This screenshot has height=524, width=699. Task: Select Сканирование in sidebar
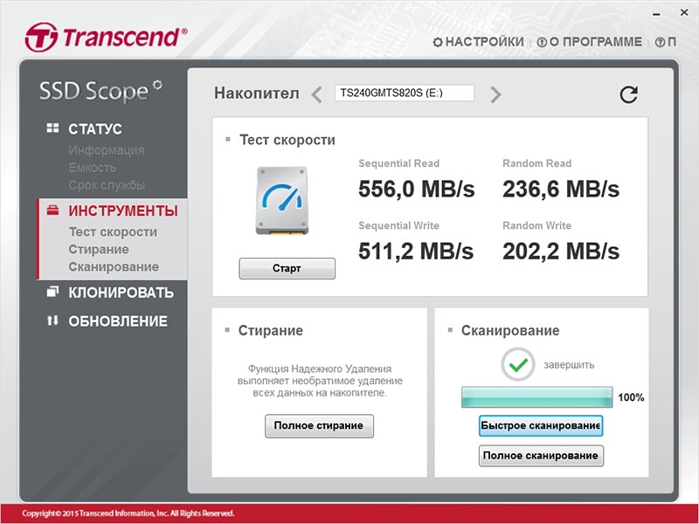tap(114, 266)
